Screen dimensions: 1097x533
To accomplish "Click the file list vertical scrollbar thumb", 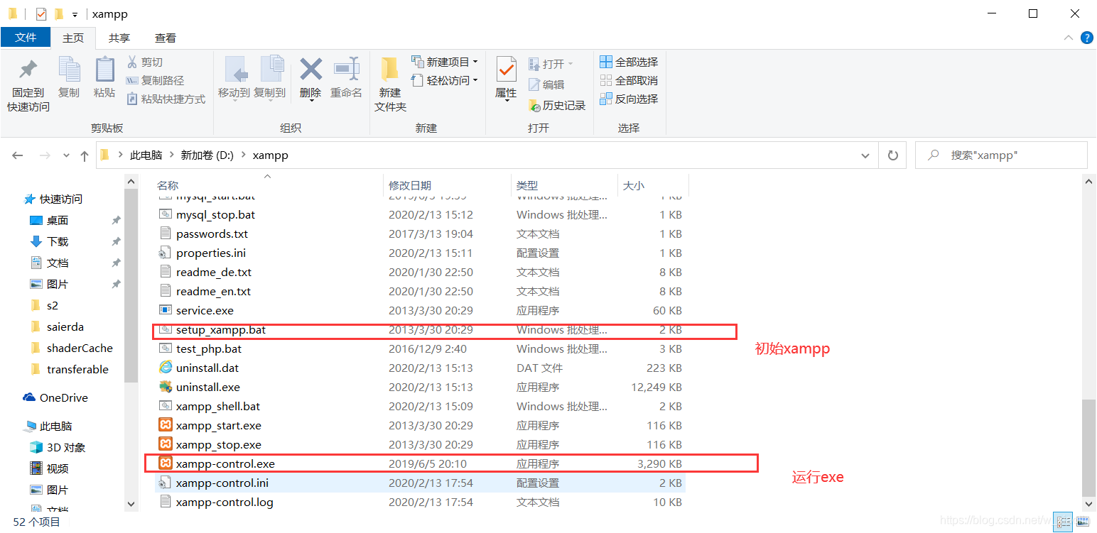I will [1088, 447].
